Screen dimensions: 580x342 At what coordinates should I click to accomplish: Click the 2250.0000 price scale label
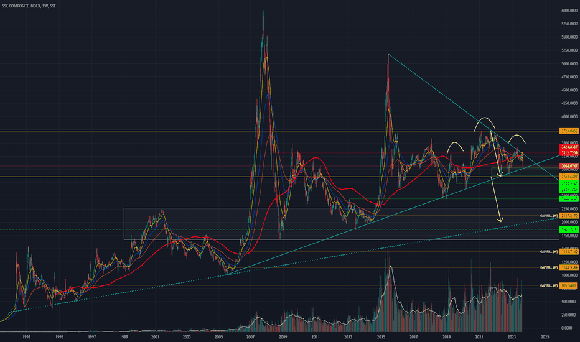pyautogui.click(x=569, y=209)
